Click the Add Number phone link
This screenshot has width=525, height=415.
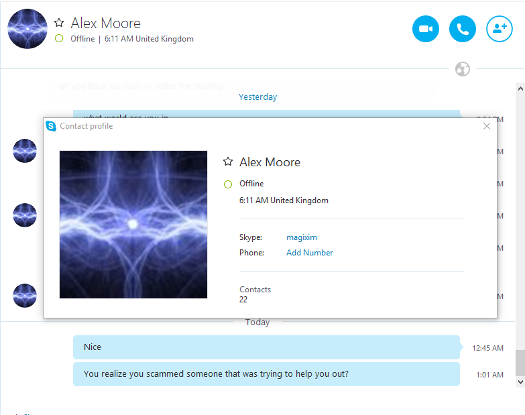coord(309,253)
